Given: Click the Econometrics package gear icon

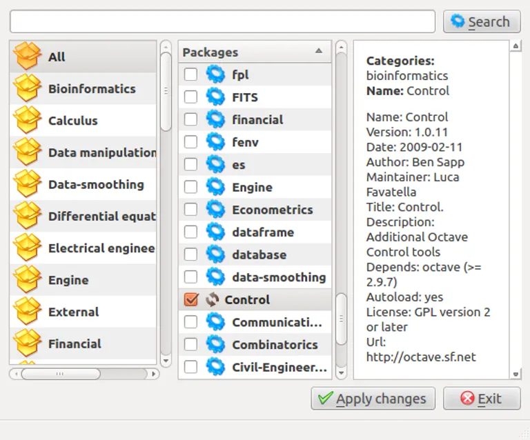Looking at the screenshot, I should coord(215,210).
